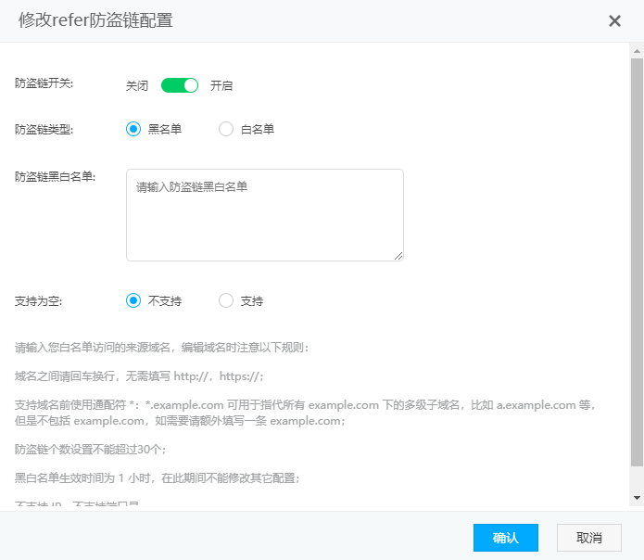The image size is (644, 560).
Task: Choose the 白名单 radio button
Action: pyautogui.click(x=226, y=129)
